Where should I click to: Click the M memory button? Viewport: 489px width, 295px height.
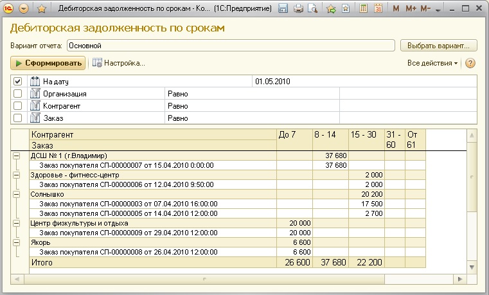[x=396, y=9]
